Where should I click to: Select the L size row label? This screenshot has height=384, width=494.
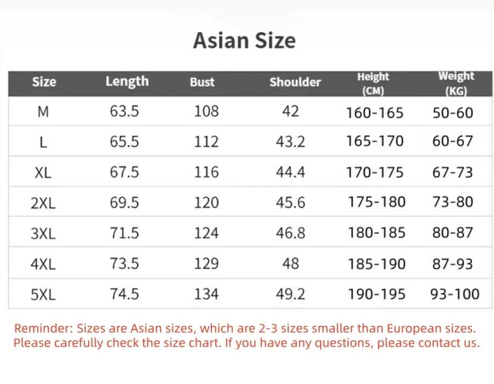pyautogui.click(x=43, y=142)
